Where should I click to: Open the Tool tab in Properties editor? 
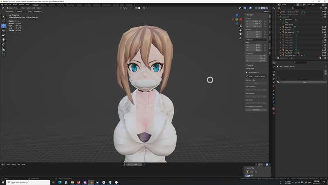(273, 67)
